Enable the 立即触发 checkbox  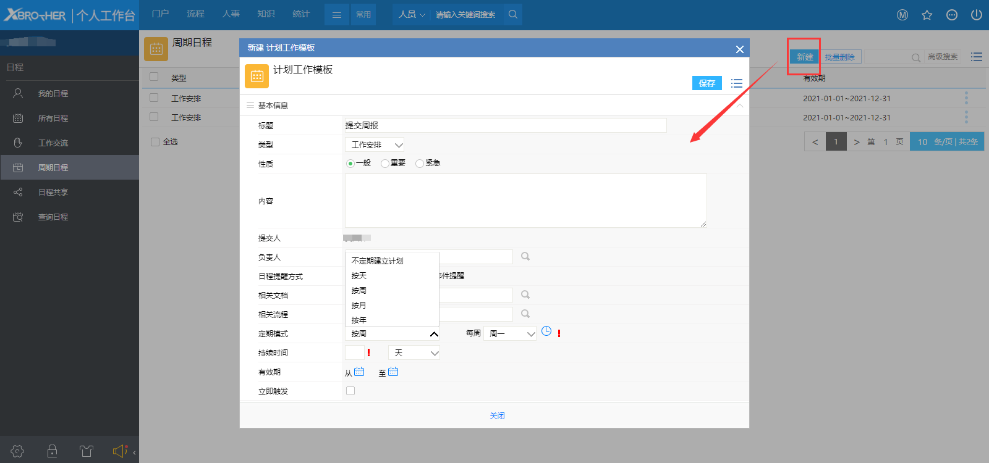(x=350, y=391)
